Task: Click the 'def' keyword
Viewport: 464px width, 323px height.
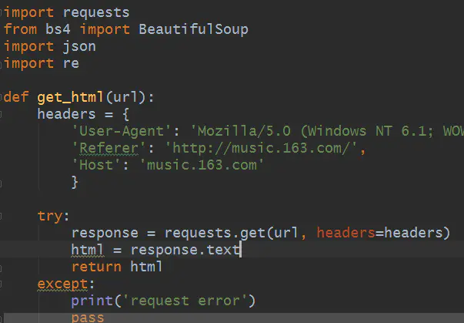Action: (x=16, y=97)
